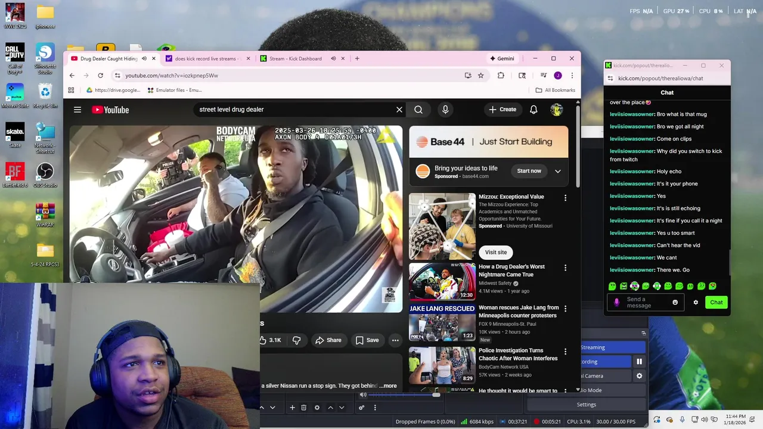Open OBS Studio desktop shortcut

pos(45,176)
